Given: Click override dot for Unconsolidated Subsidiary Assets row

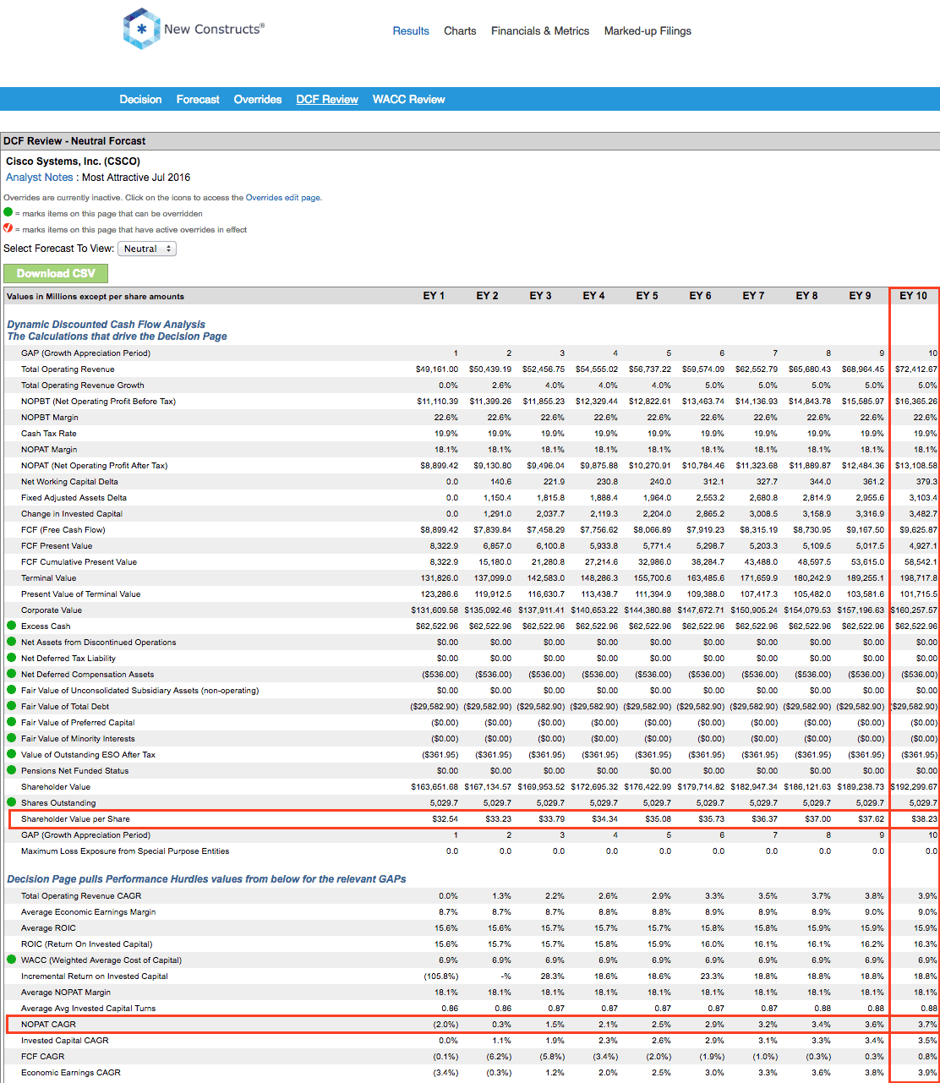Looking at the screenshot, I should 11,690.
